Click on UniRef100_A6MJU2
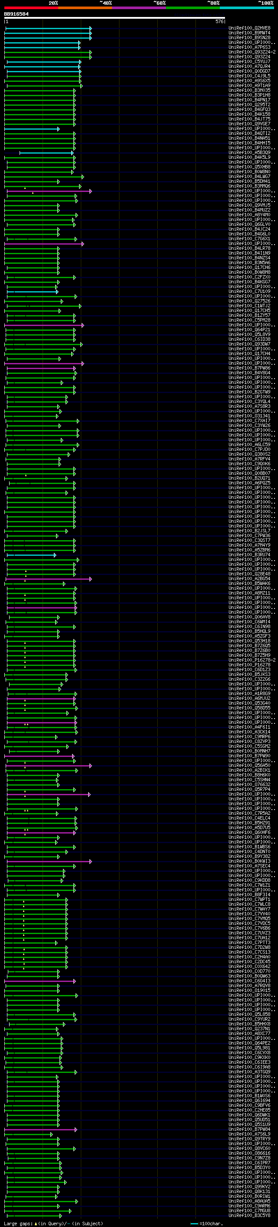Screen dimensions: 278x1227 point(249,698)
